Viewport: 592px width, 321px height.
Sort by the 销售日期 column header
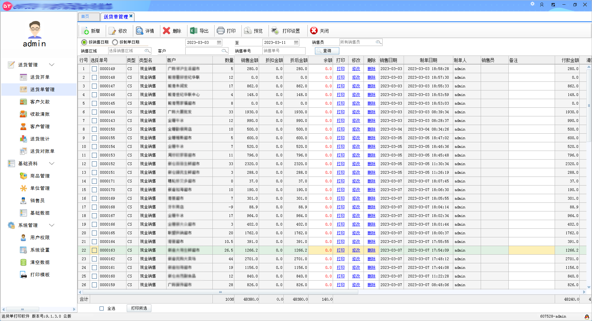pyautogui.click(x=391, y=60)
